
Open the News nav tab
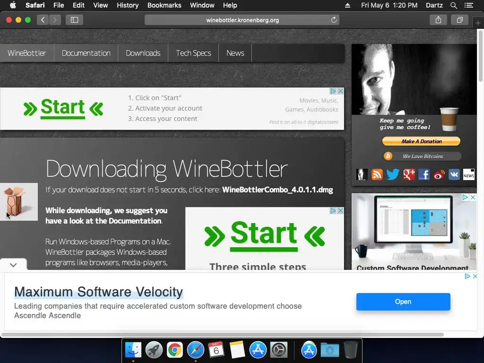point(235,53)
